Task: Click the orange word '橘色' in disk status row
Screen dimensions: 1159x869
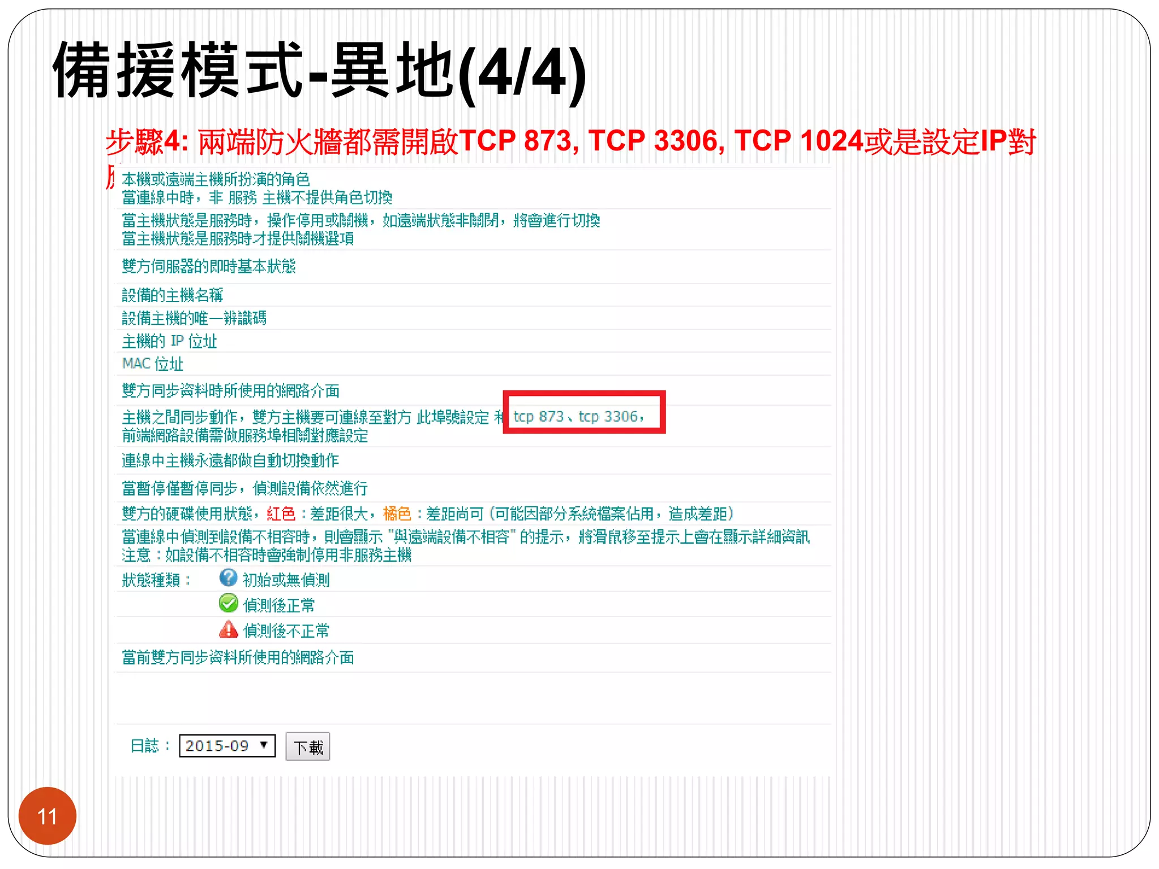Action: coord(397,514)
